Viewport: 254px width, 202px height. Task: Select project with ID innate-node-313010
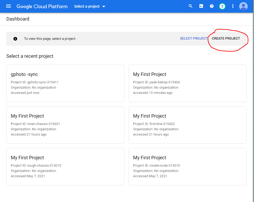point(187,167)
